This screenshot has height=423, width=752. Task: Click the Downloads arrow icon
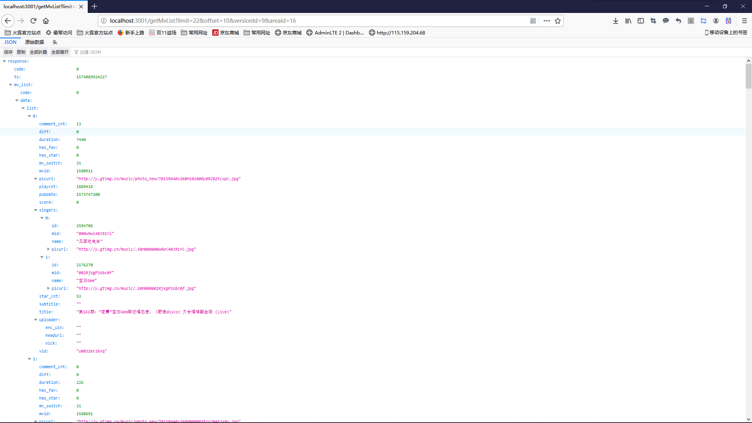pos(616,21)
